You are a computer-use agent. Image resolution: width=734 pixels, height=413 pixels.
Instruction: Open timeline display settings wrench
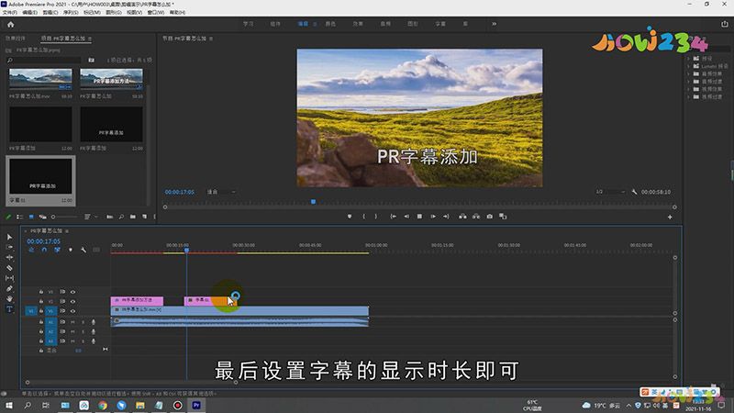coord(83,250)
